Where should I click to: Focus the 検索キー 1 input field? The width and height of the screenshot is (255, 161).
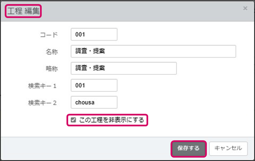(x=94, y=85)
